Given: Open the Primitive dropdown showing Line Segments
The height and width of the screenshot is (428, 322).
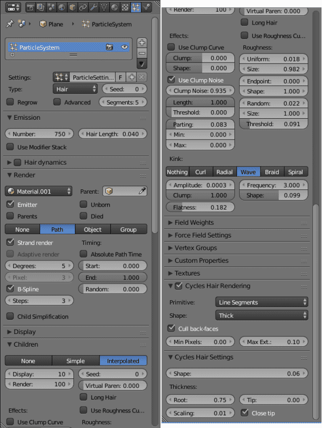Looking at the screenshot, I should click(262, 302).
